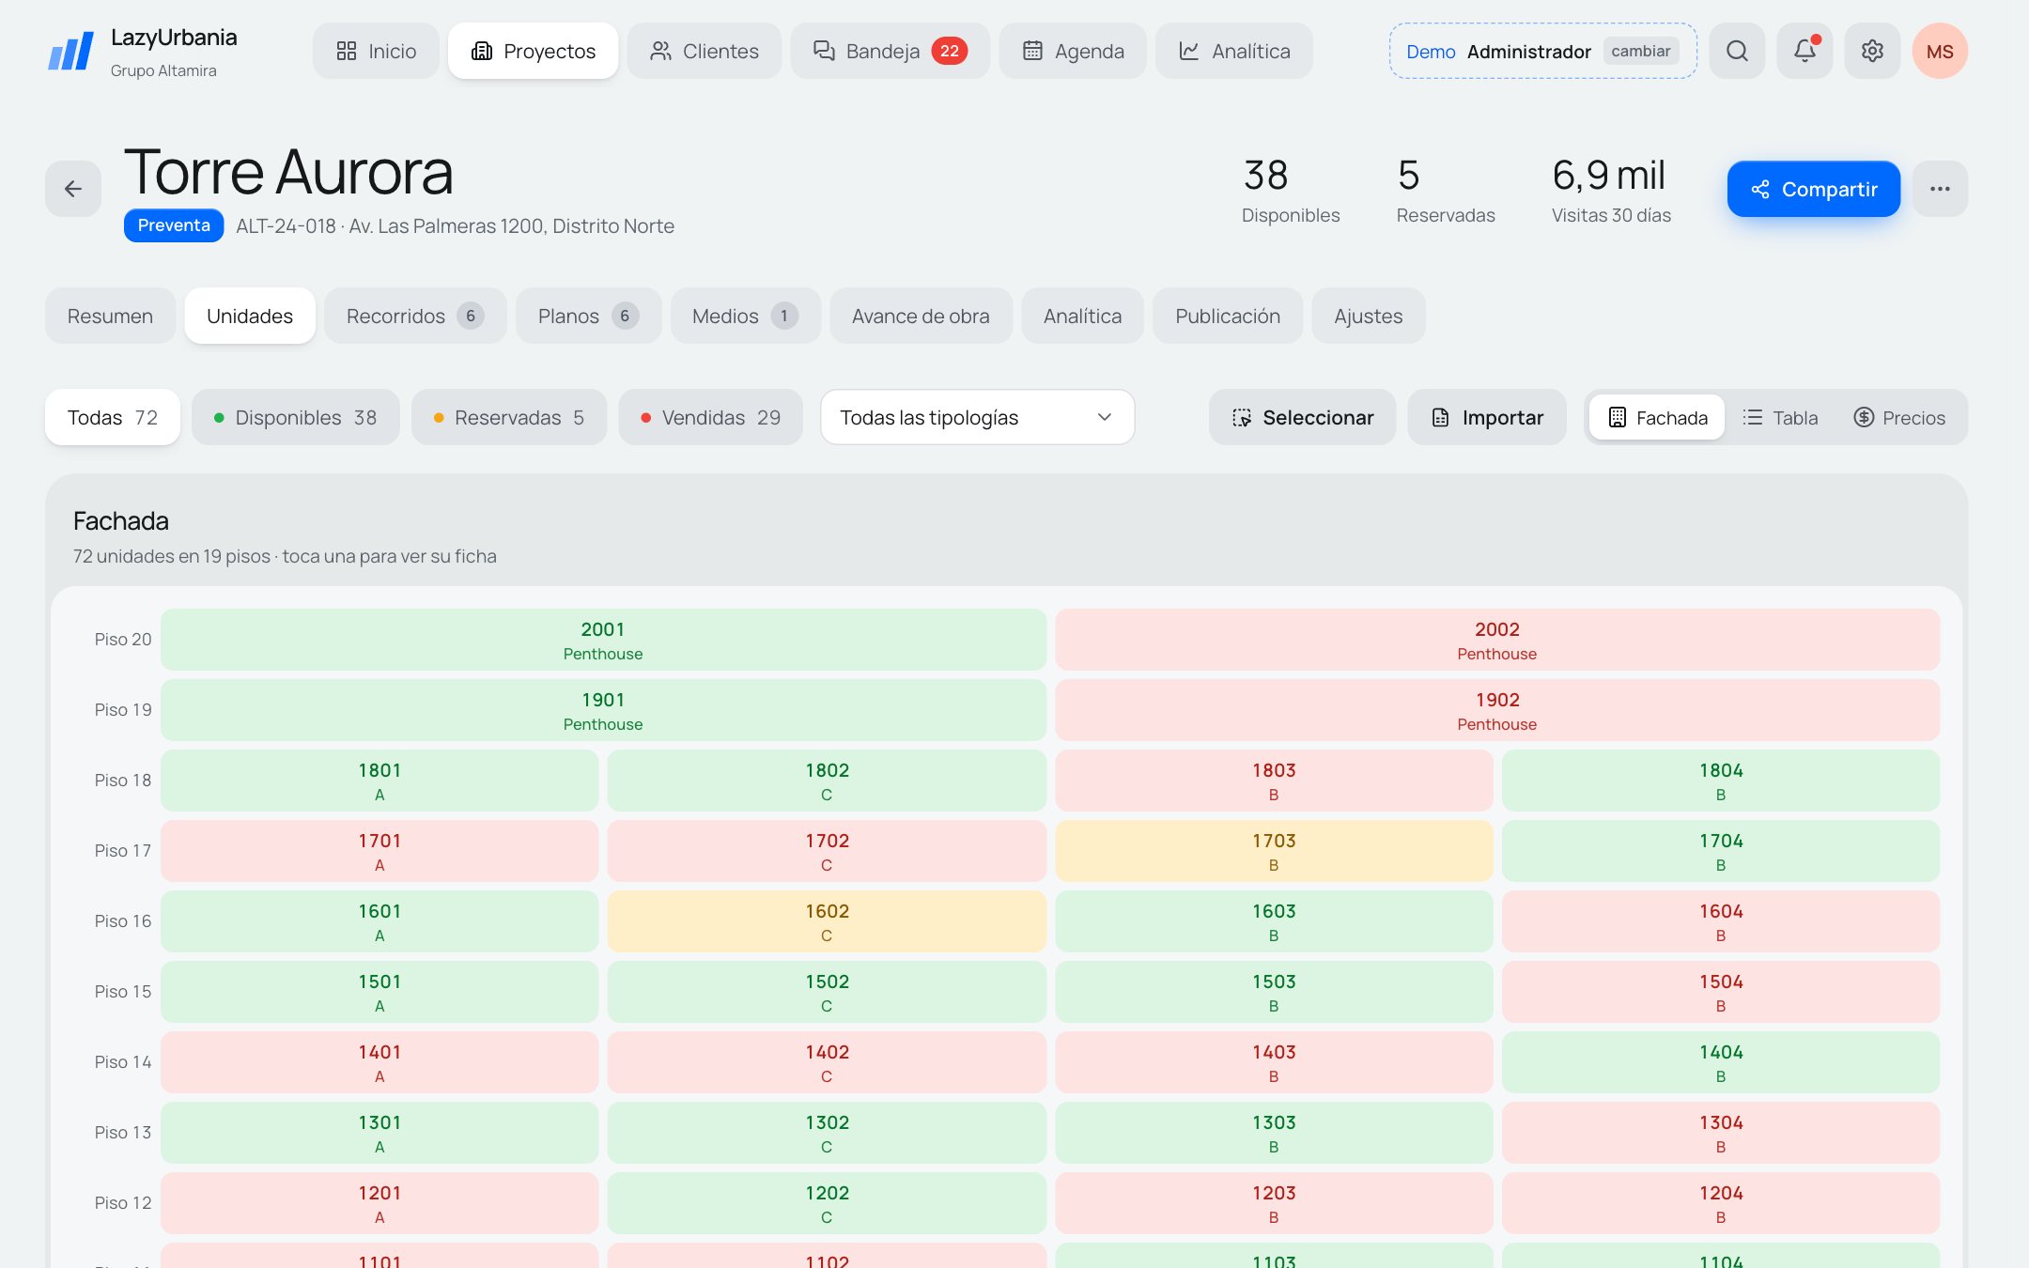Switch to Precios view
2029x1268 pixels.
coord(1898,417)
